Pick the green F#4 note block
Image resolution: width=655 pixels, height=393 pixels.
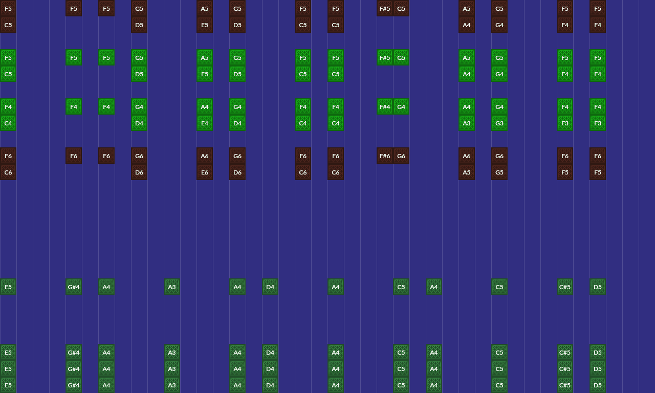click(385, 106)
